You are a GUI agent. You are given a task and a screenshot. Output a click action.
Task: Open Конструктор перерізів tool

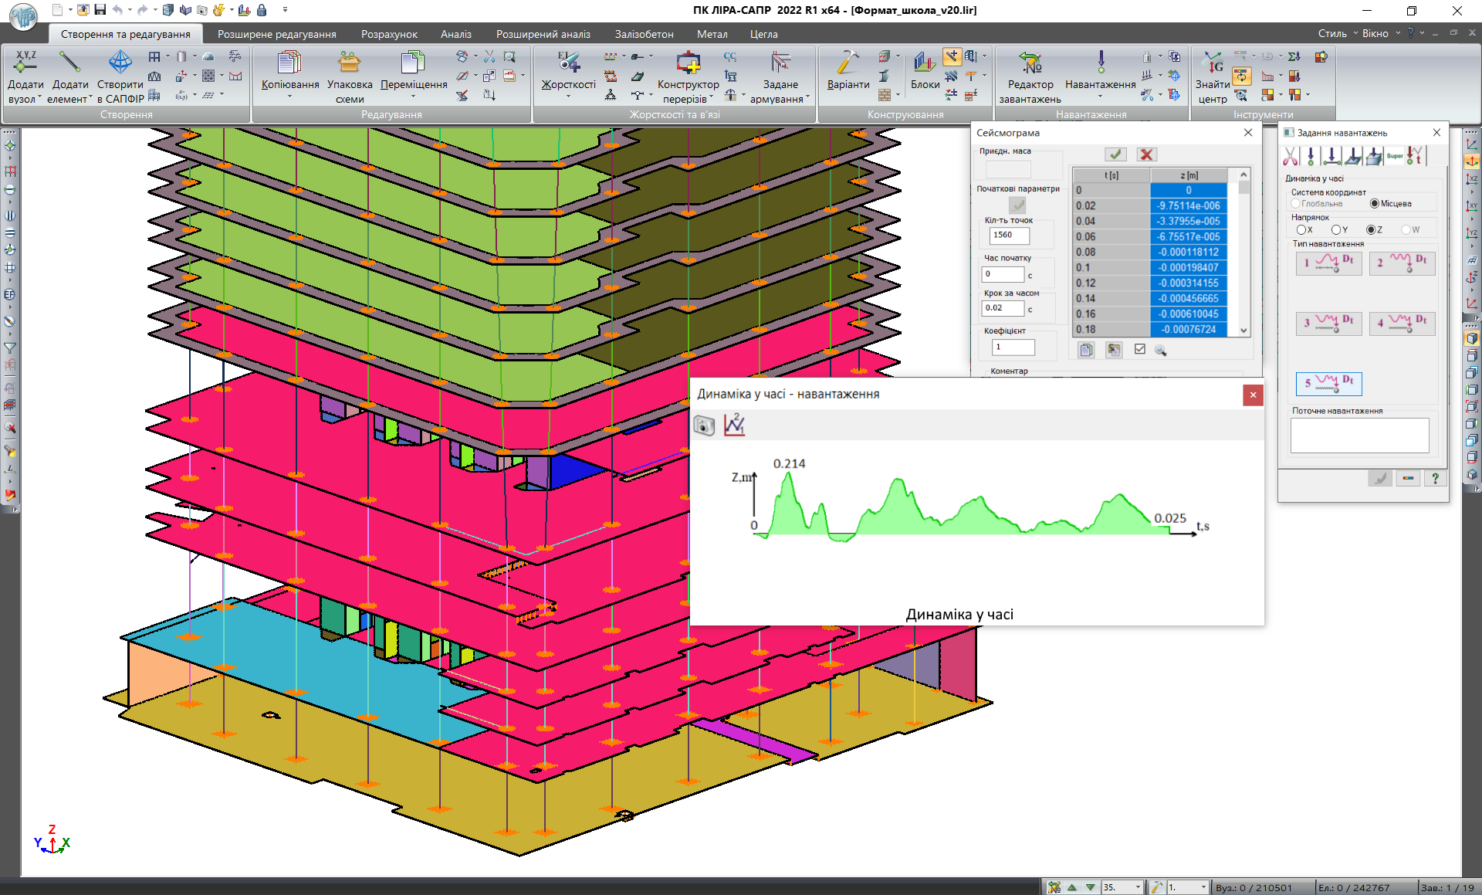click(x=688, y=76)
